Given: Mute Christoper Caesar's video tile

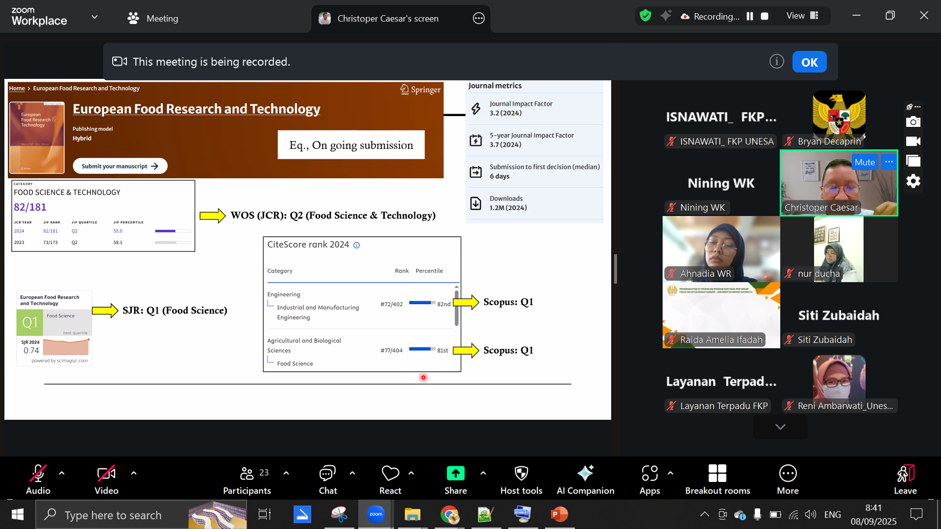Looking at the screenshot, I should tap(865, 162).
